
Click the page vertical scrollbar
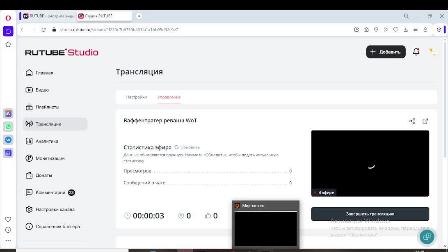coord(445,100)
